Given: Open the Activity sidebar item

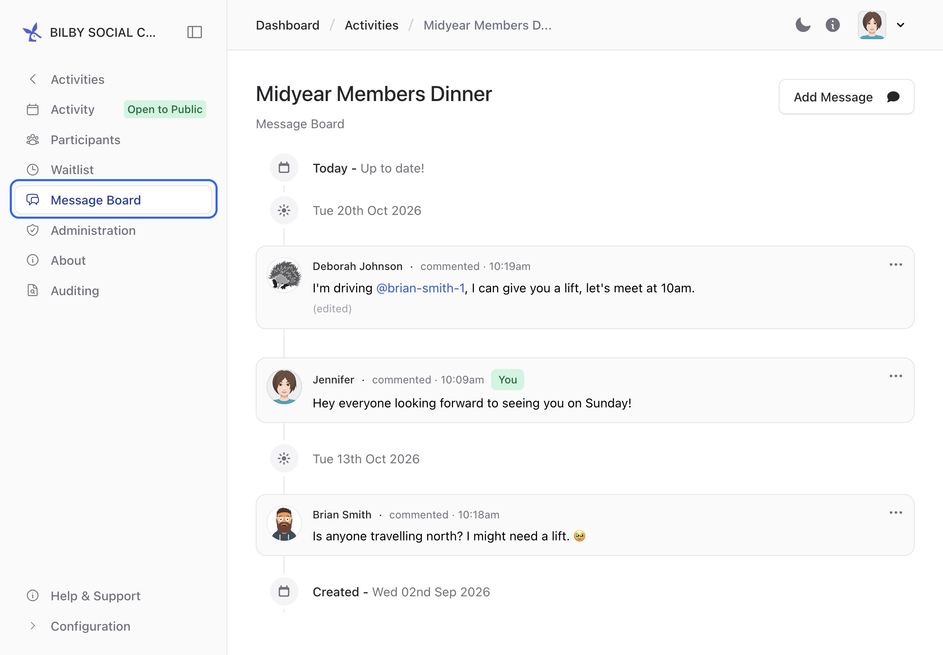Looking at the screenshot, I should click(73, 109).
